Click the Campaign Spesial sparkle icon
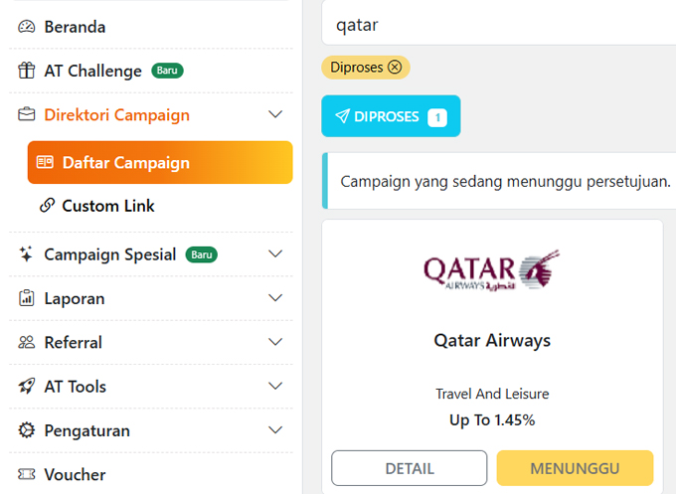This screenshot has height=494, width=676. pyautogui.click(x=27, y=254)
